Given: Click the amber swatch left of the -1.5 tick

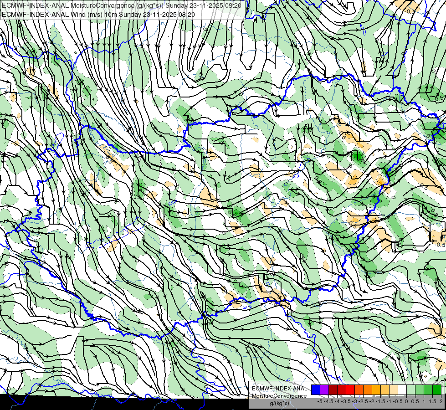Looking at the screenshot, I should tap(376, 390).
